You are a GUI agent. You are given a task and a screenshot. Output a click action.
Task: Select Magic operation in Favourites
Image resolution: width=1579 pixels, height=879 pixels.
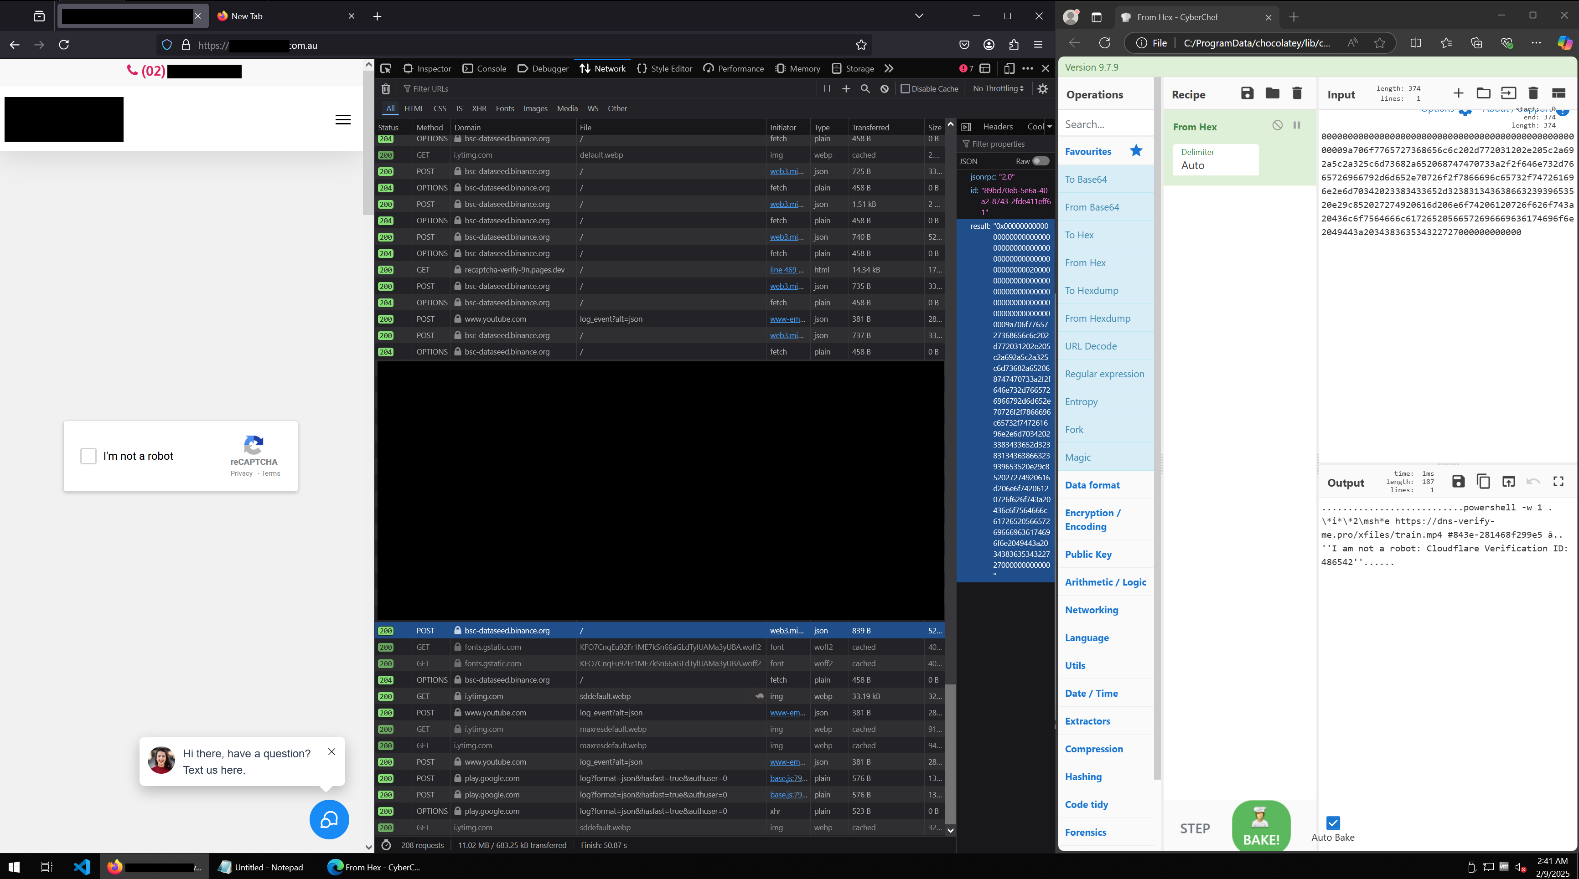point(1106,457)
